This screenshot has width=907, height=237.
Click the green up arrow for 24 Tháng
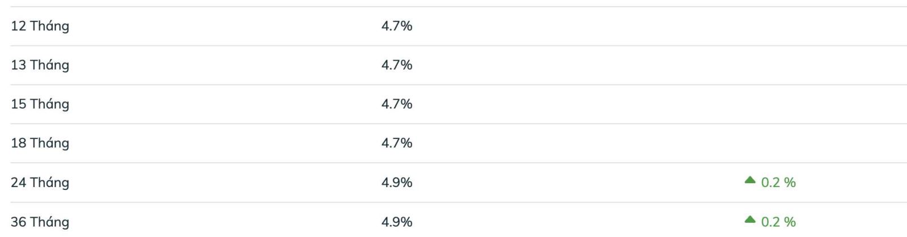pos(750,180)
